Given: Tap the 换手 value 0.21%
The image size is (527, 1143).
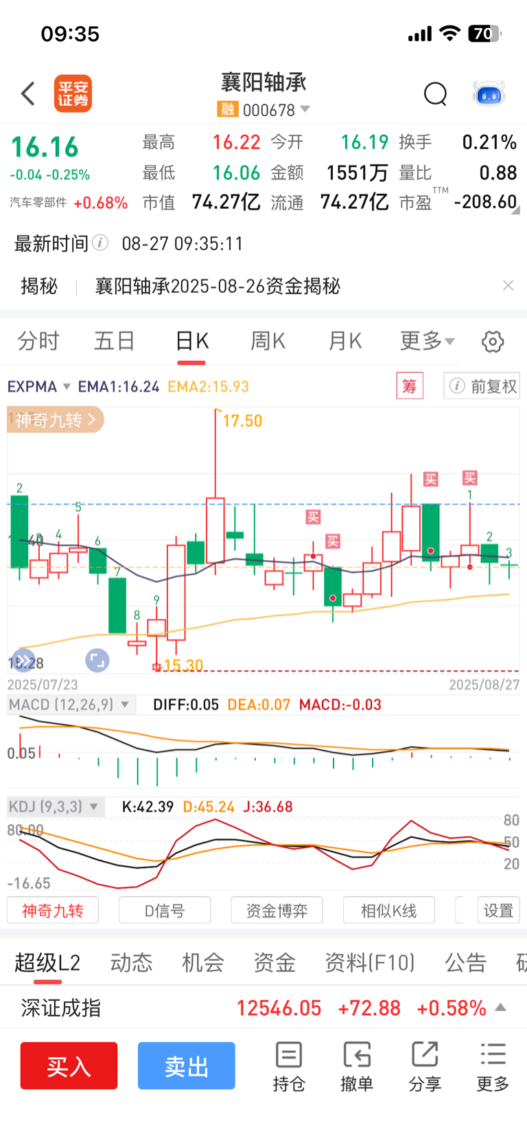Looking at the screenshot, I should 489,142.
